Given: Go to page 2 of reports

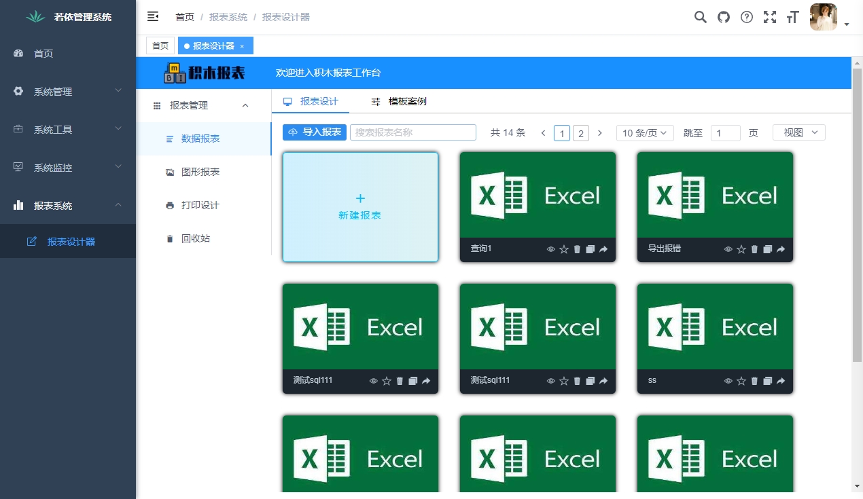Looking at the screenshot, I should pos(581,133).
